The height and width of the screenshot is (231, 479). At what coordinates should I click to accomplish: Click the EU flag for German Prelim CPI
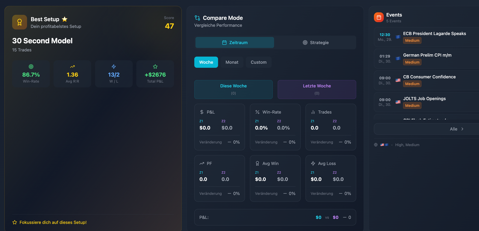398,58
